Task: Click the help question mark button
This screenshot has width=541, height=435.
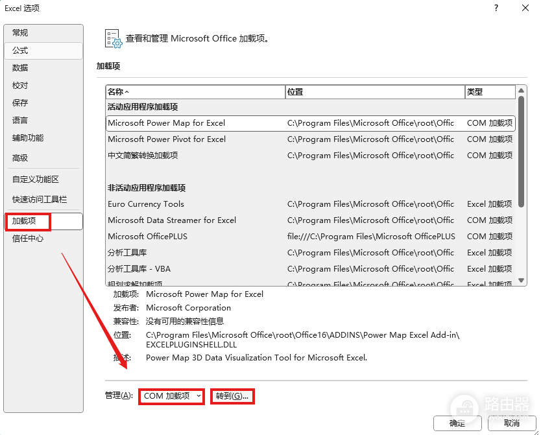Action: [x=496, y=8]
